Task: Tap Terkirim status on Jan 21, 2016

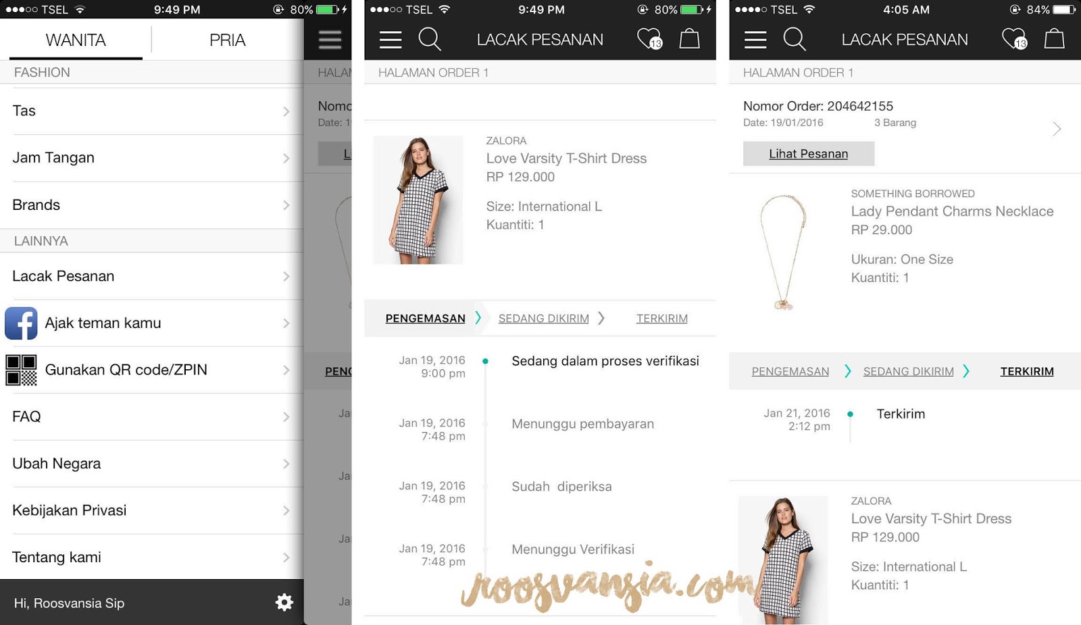Action: [901, 414]
